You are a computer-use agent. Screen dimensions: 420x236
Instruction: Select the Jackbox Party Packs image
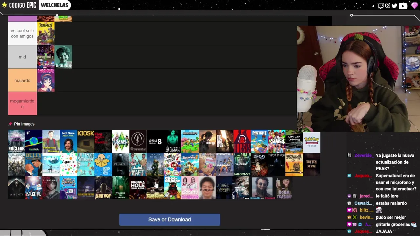click(103, 165)
